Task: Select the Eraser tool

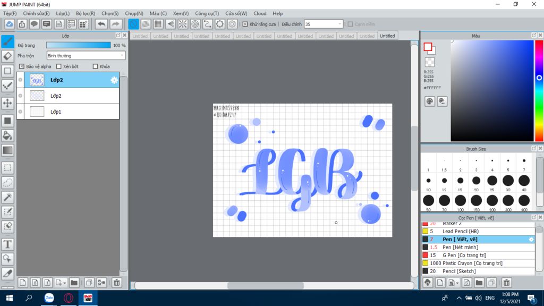Action: pos(7,56)
